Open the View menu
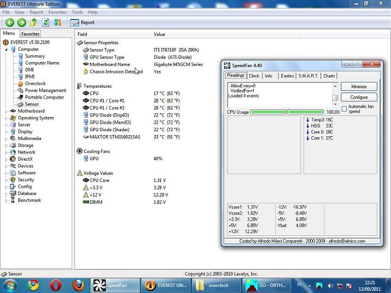391x293 pixels. pyautogui.click(x=20, y=12)
